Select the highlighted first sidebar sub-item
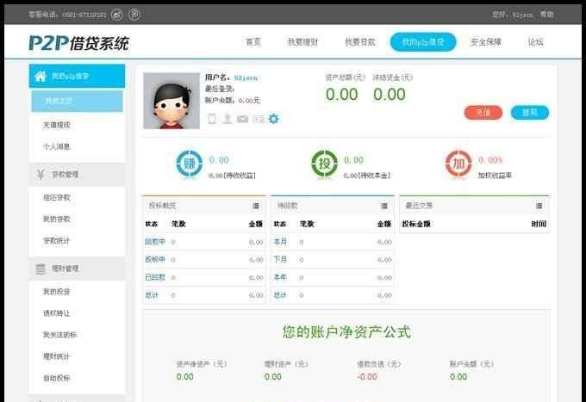 [77, 101]
